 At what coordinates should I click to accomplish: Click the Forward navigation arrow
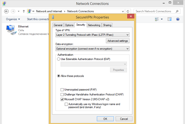13,11
